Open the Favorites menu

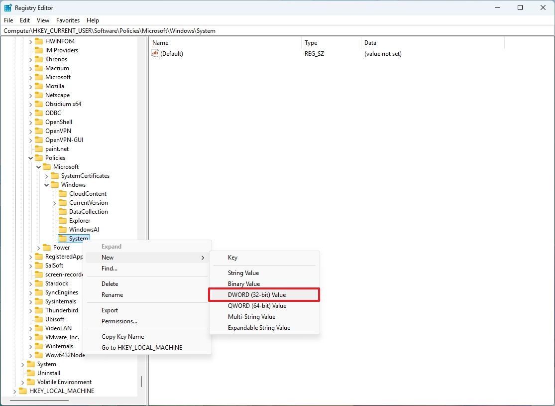click(68, 20)
